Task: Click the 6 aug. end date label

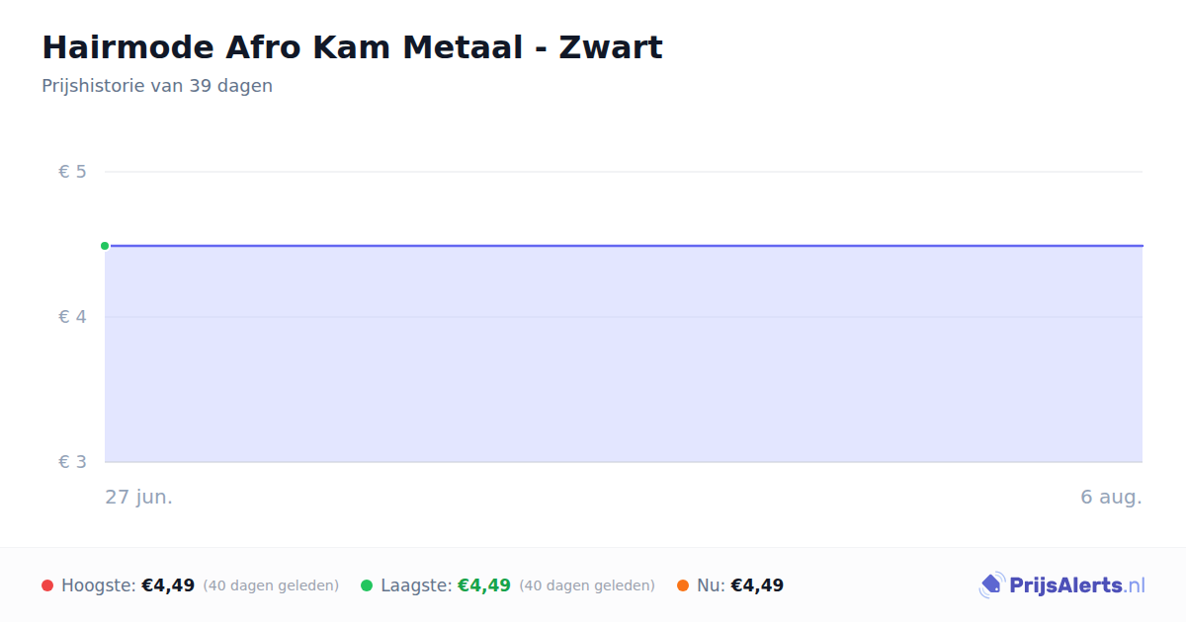Action: coord(1111,497)
